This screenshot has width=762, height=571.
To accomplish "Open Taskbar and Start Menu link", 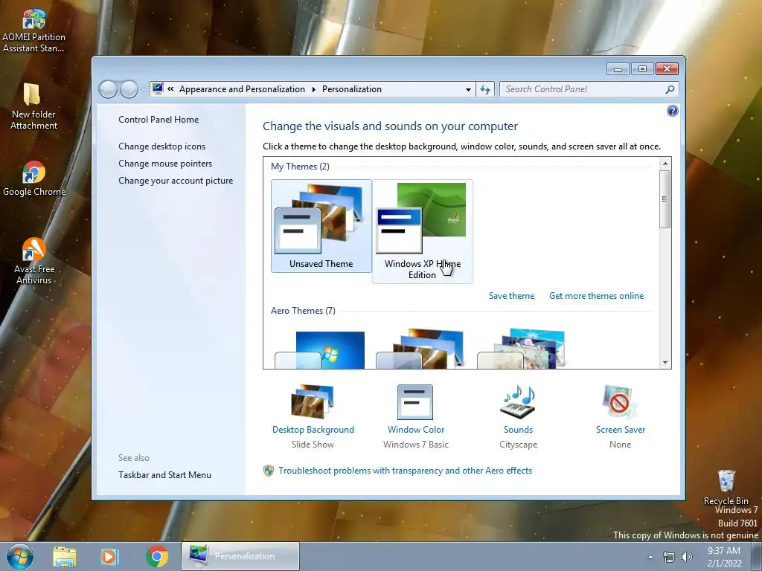I will click(164, 475).
